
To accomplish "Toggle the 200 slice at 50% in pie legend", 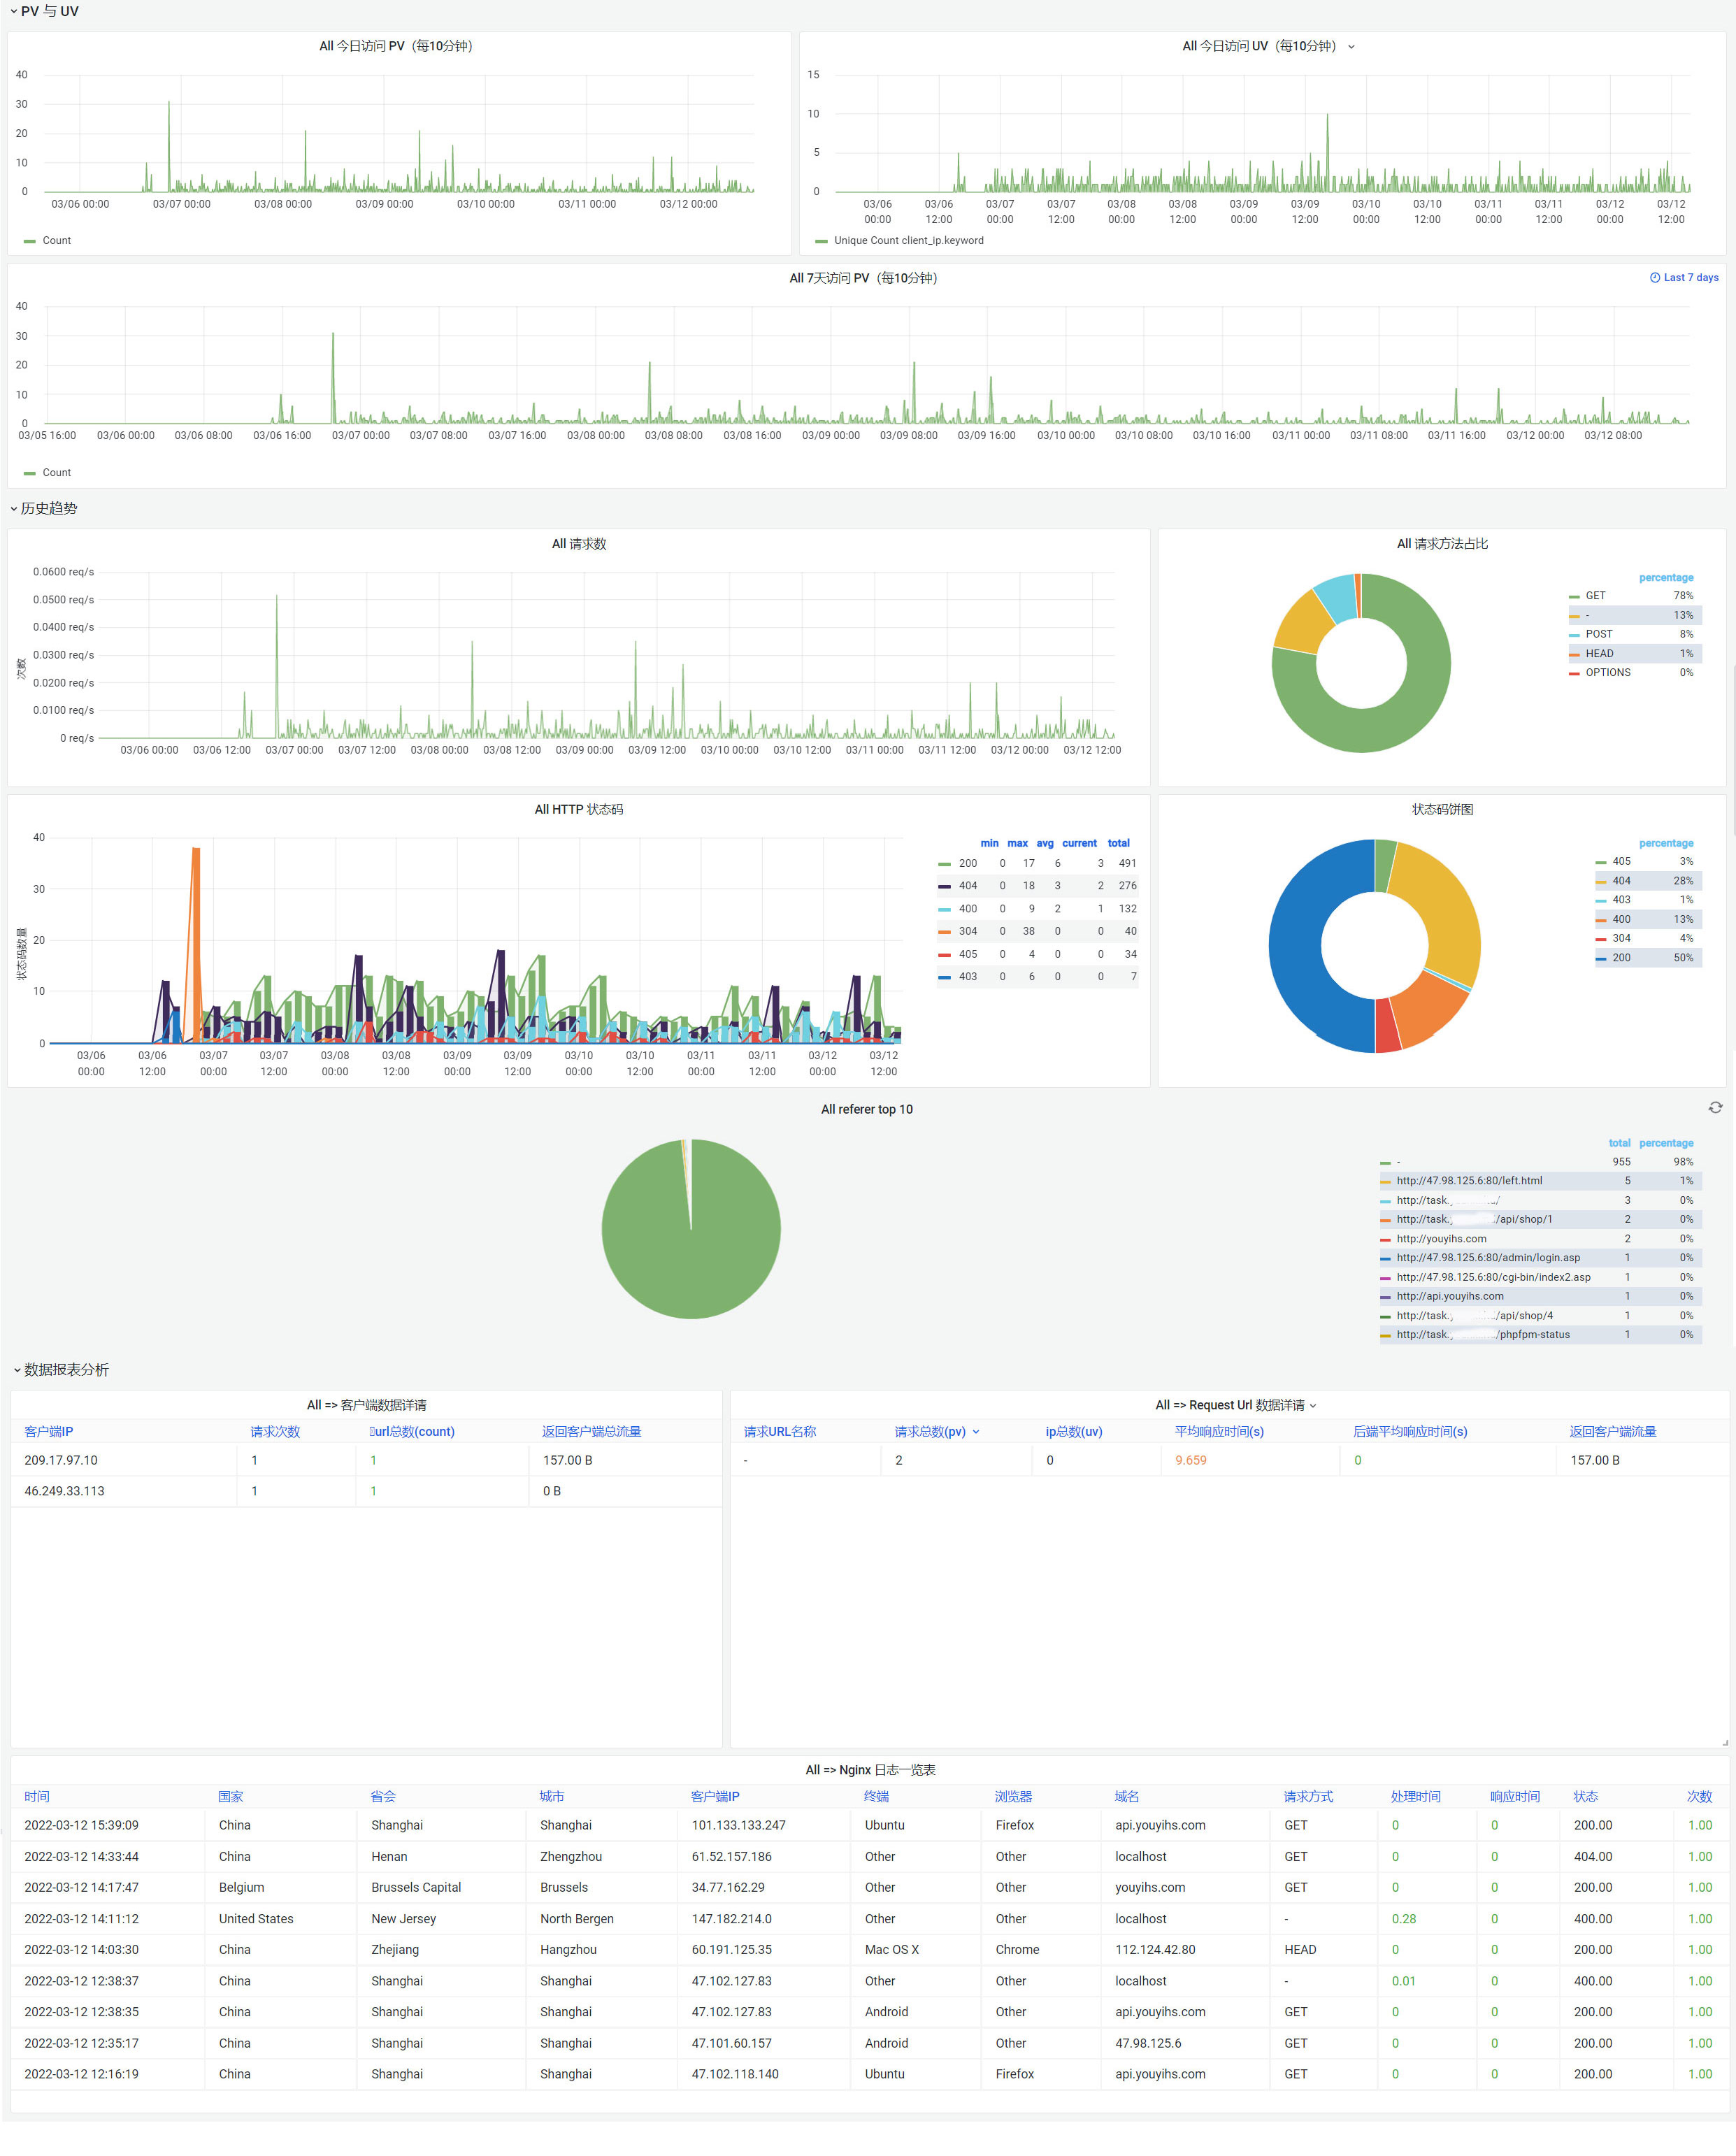I will coord(1621,957).
